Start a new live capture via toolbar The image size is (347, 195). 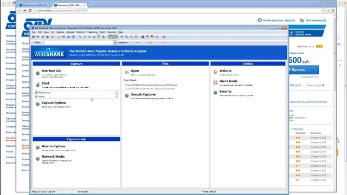click(x=43, y=37)
